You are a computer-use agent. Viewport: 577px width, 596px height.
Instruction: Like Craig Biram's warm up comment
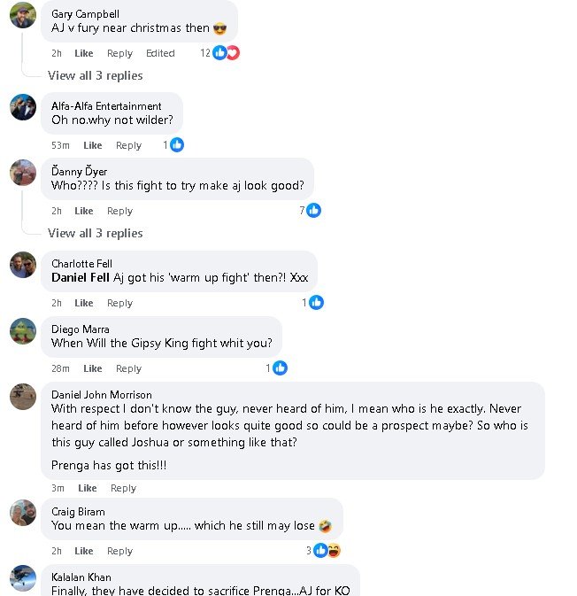[x=84, y=551]
